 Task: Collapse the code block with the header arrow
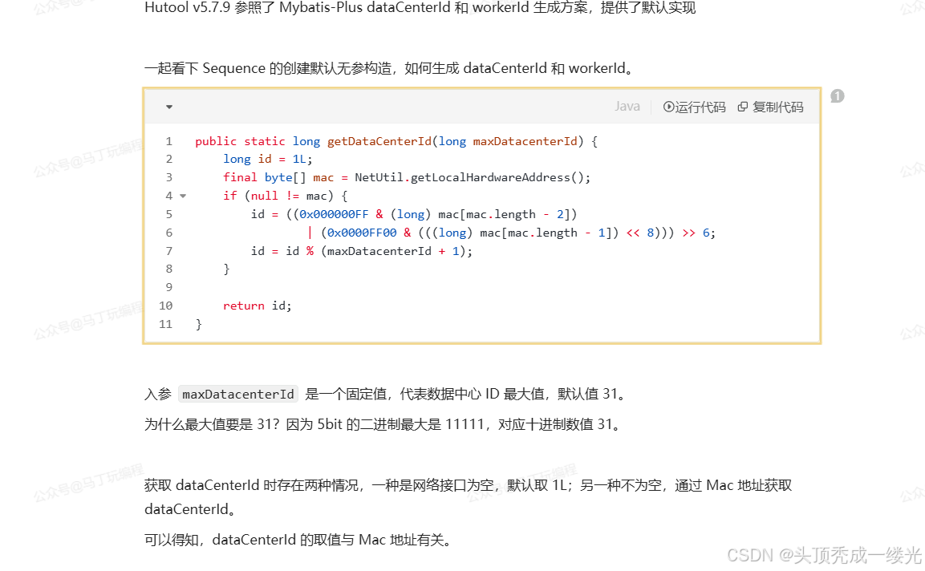point(169,107)
